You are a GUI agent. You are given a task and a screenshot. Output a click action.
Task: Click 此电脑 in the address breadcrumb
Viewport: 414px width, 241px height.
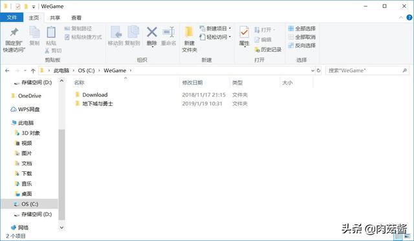tap(61, 70)
